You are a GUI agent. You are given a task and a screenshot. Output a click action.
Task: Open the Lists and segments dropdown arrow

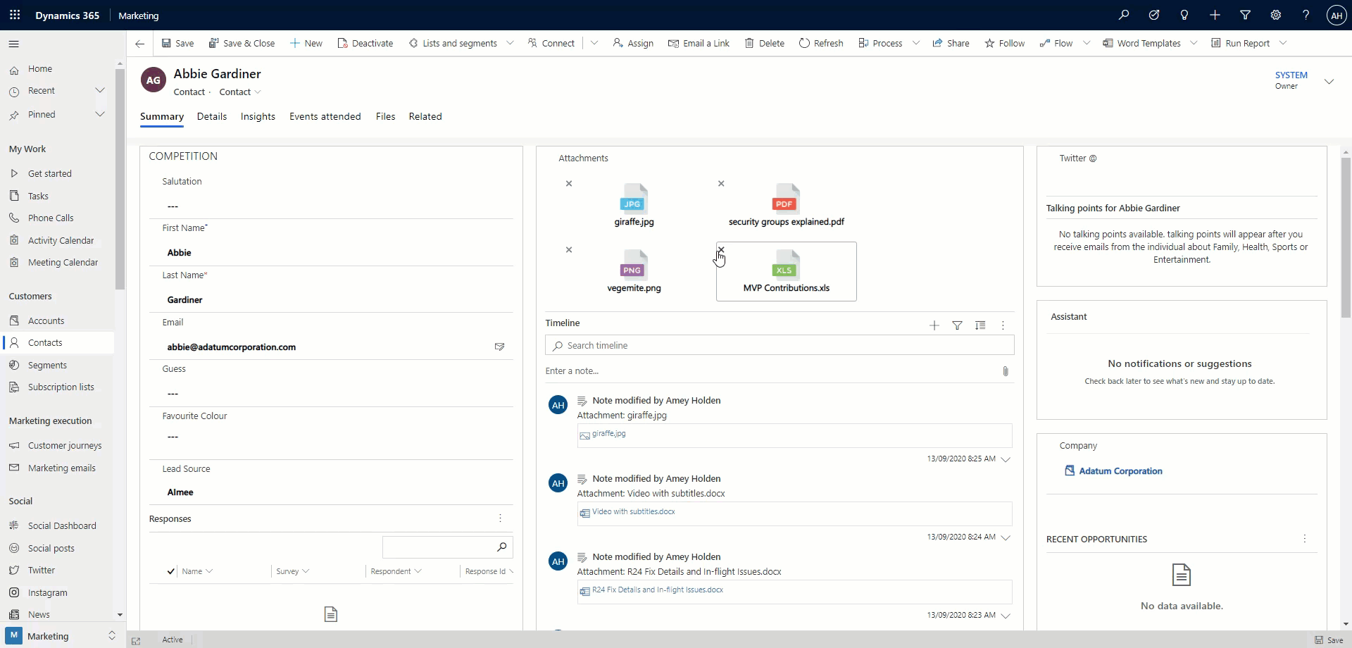pos(511,43)
